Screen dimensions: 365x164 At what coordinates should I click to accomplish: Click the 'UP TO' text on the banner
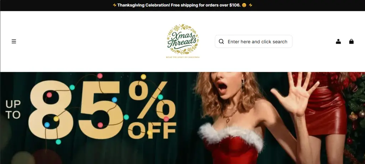[x=13, y=109]
